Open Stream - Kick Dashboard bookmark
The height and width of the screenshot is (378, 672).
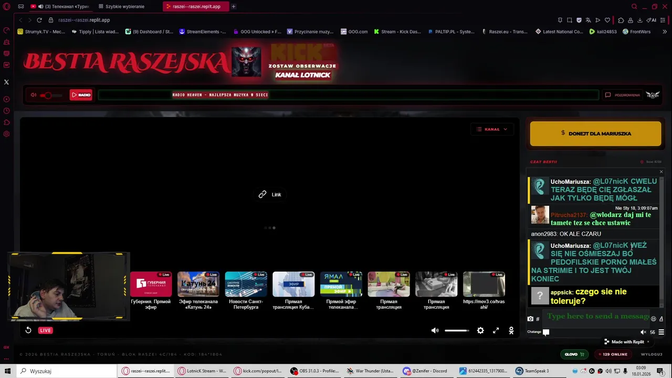pos(397,31)
